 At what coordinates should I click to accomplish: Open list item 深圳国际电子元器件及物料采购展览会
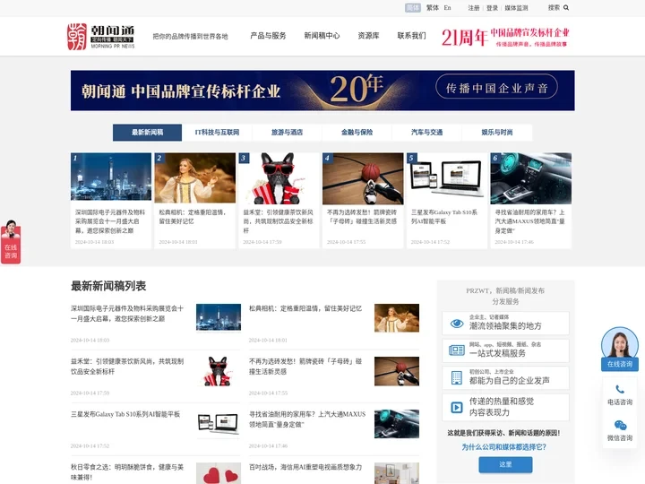(127, 314)
